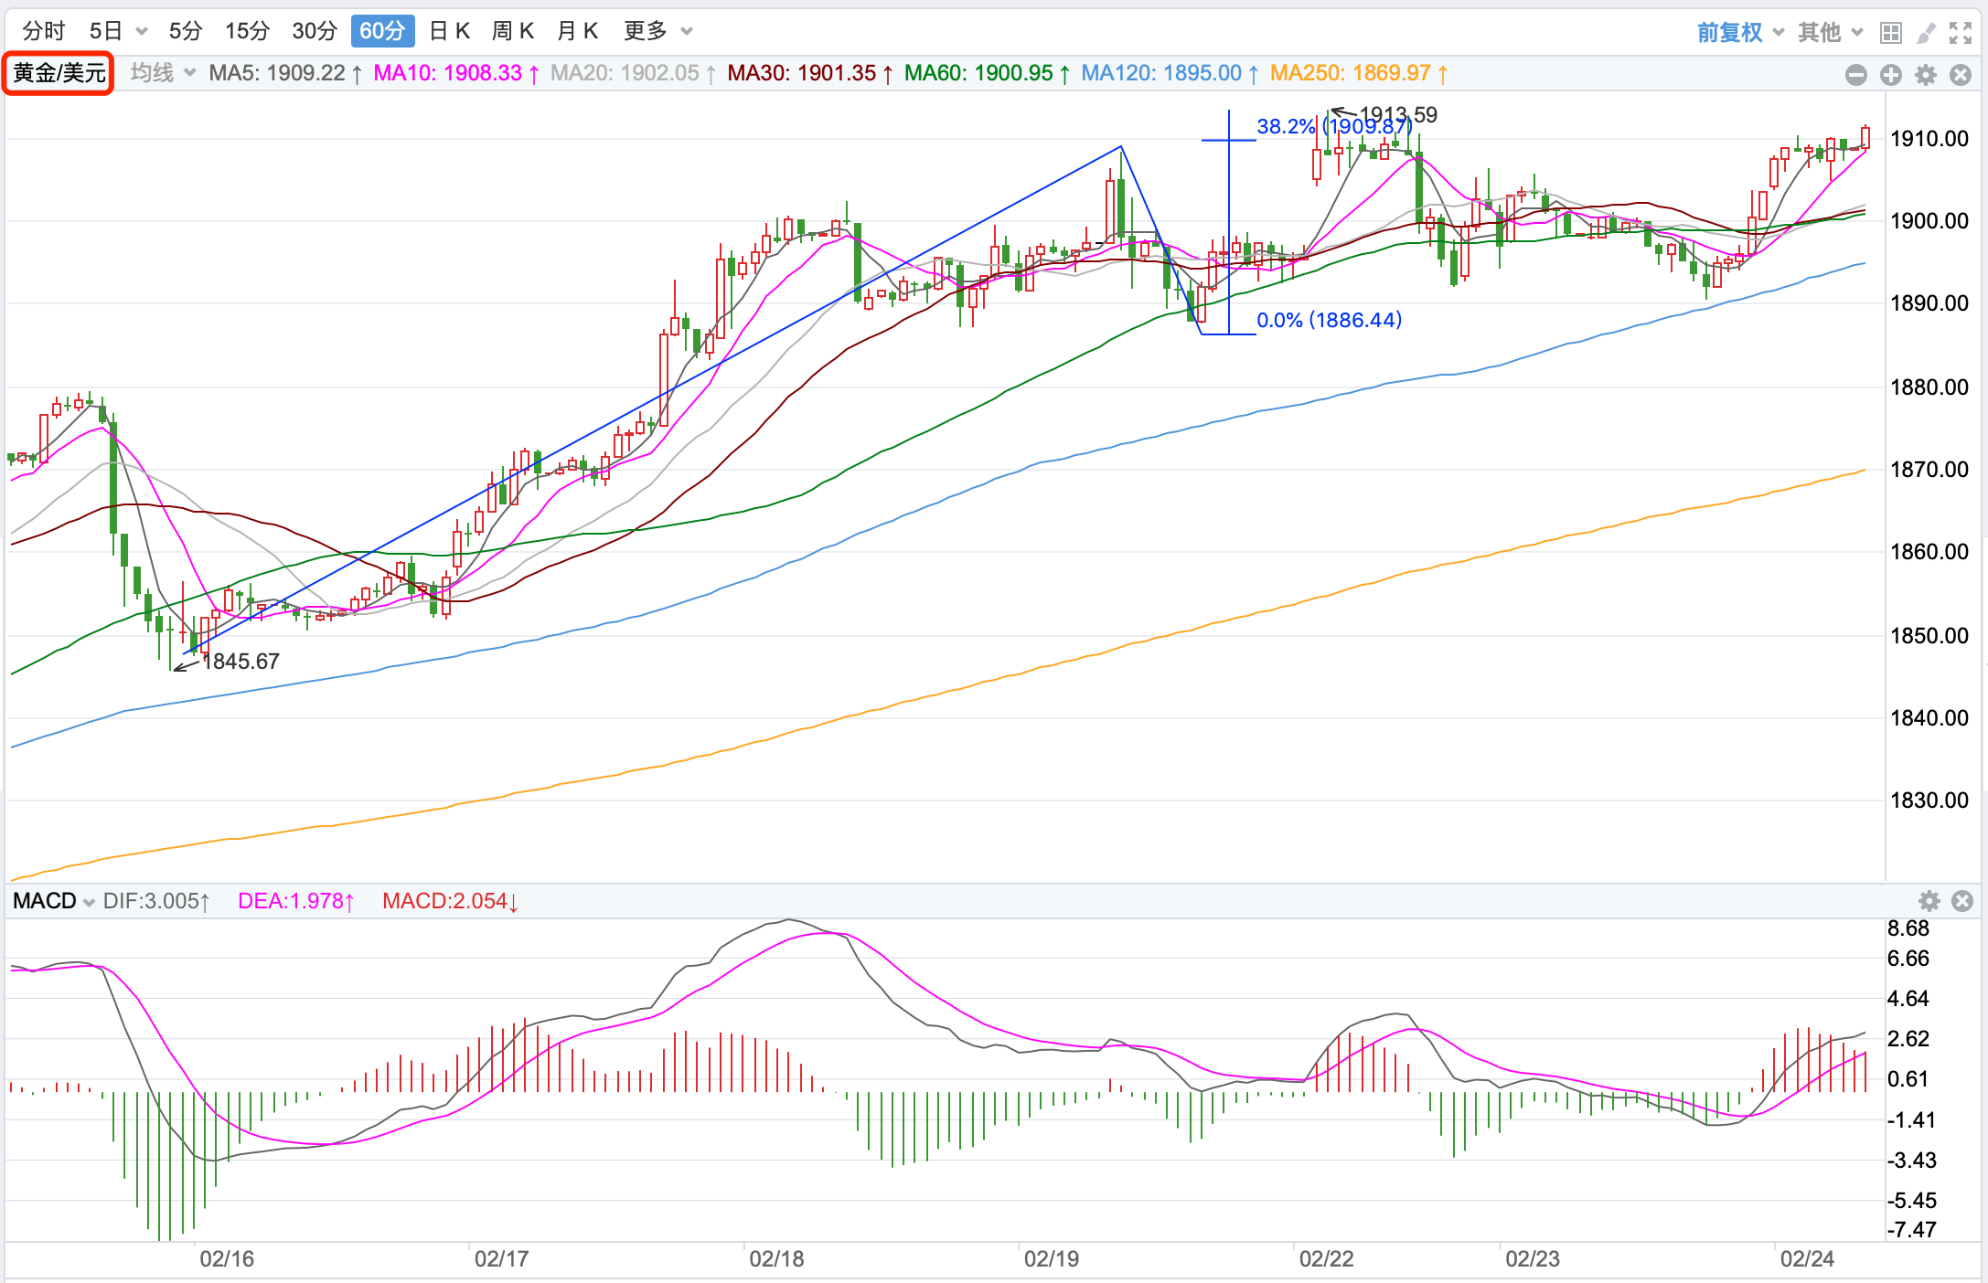Open the 更多 more intervals dropdown
This screenshot has width=1988, height=1283.
click(657, 31)
